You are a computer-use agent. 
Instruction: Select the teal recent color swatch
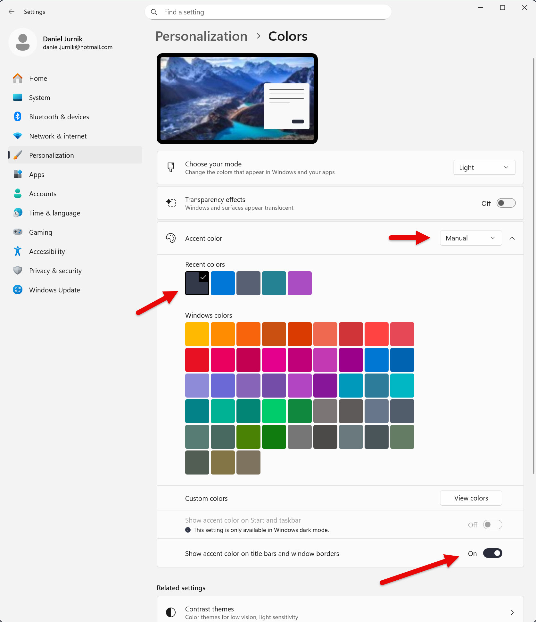point(274,283)
